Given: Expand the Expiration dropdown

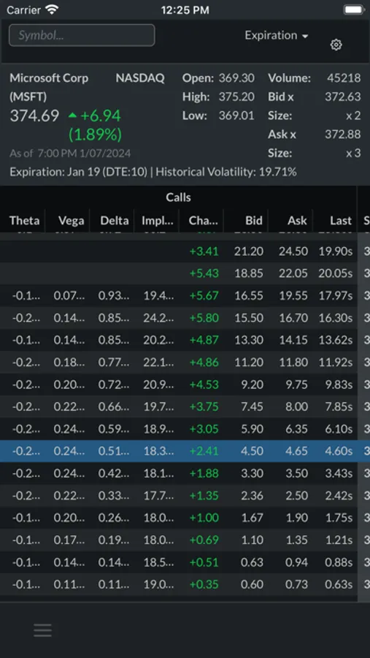Looking at the screenshot, I should pyautogui.click(x=277, y=35).
